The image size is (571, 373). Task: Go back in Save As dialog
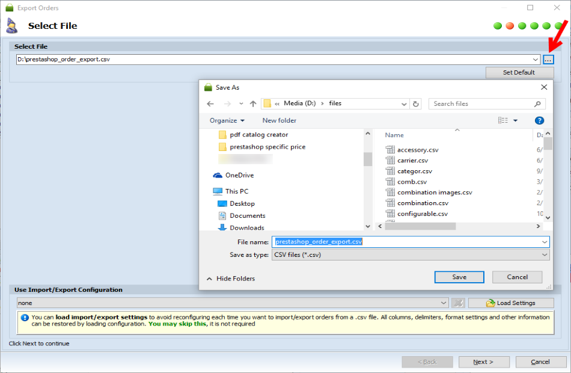tap(210, 104)
